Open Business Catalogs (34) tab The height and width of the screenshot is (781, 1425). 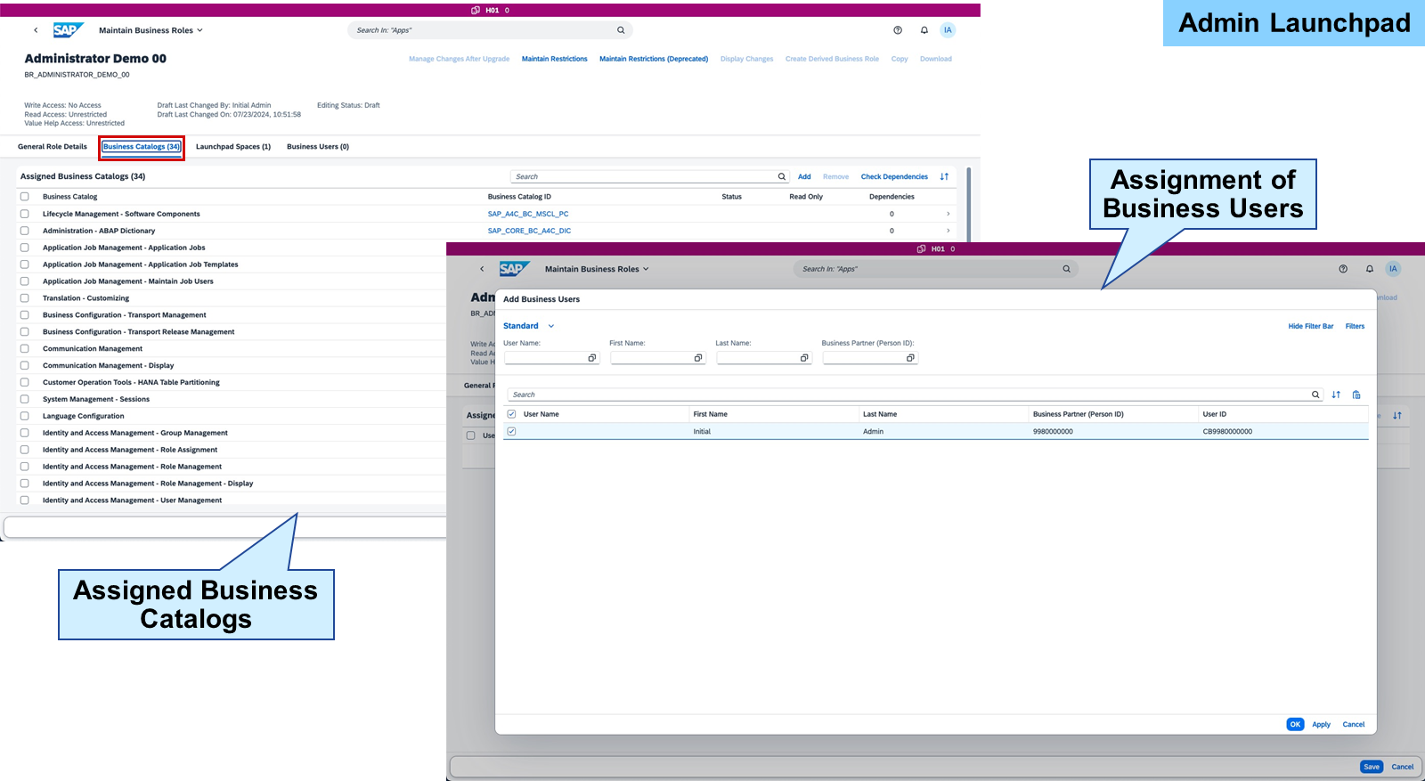(142, 147)
